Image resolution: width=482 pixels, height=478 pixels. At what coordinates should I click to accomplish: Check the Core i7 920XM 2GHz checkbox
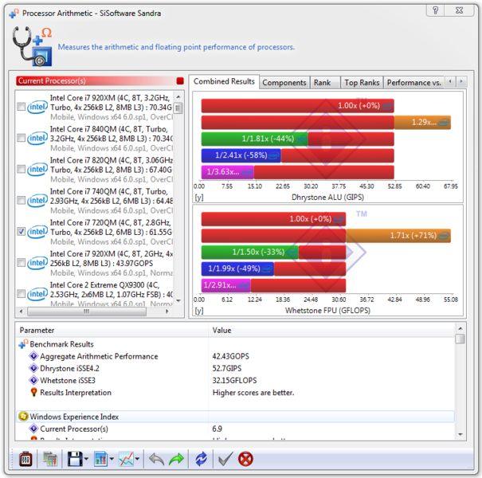(x=21, y=263)
